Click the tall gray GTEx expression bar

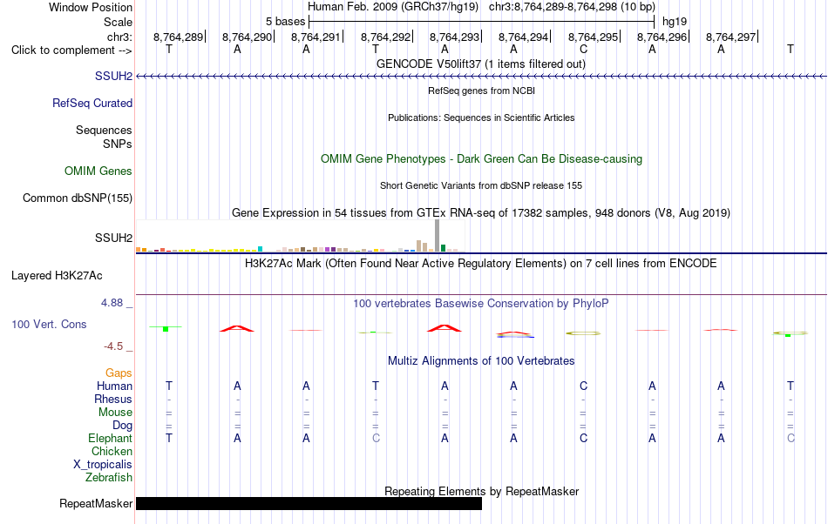[x=438, y=236]
